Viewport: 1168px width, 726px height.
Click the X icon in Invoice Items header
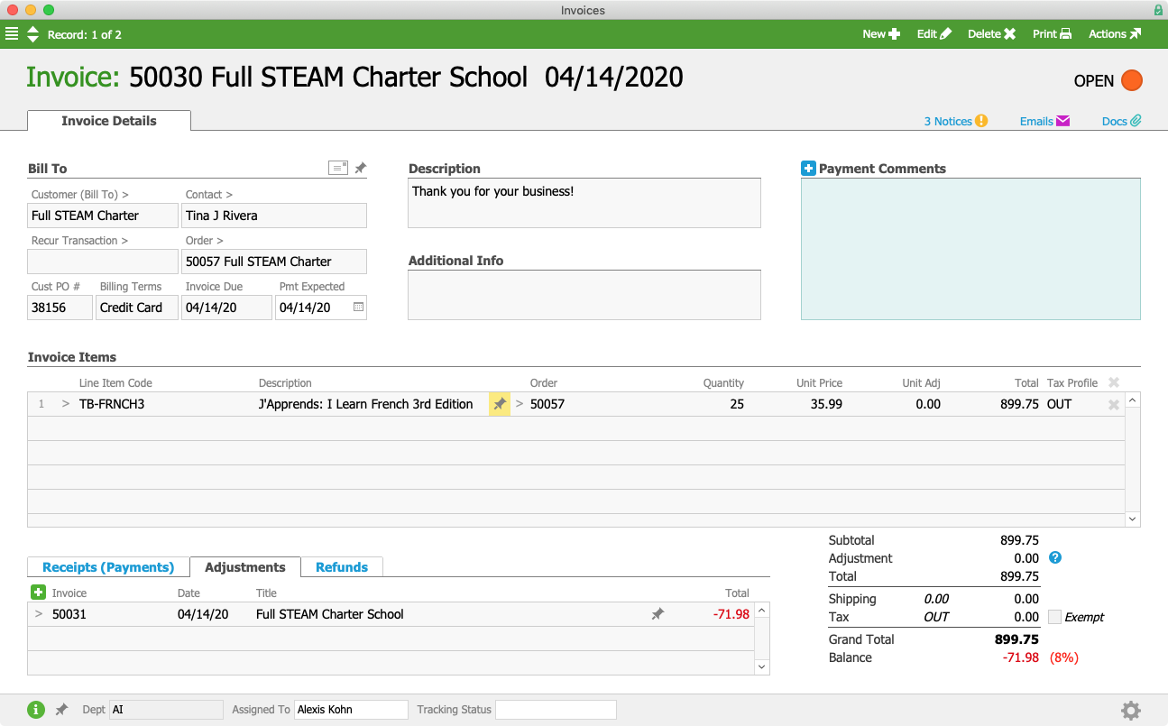1114,382
